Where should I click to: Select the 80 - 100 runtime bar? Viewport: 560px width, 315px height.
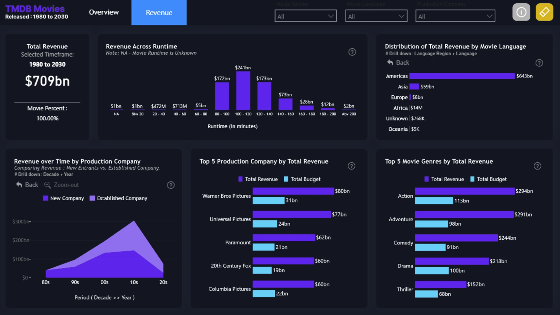coord(222,96)
